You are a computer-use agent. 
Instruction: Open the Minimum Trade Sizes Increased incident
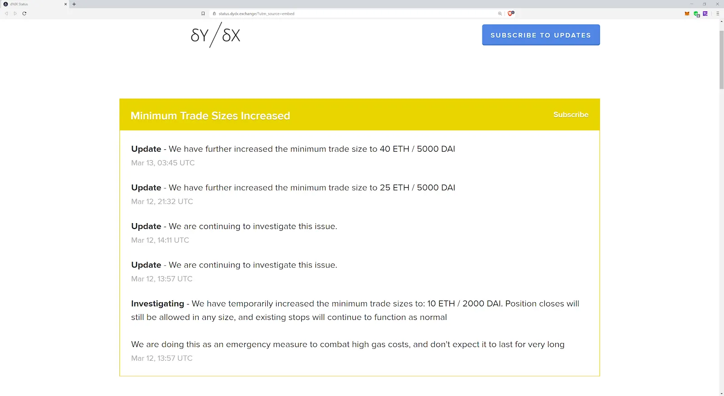click(x=210, y=116)
